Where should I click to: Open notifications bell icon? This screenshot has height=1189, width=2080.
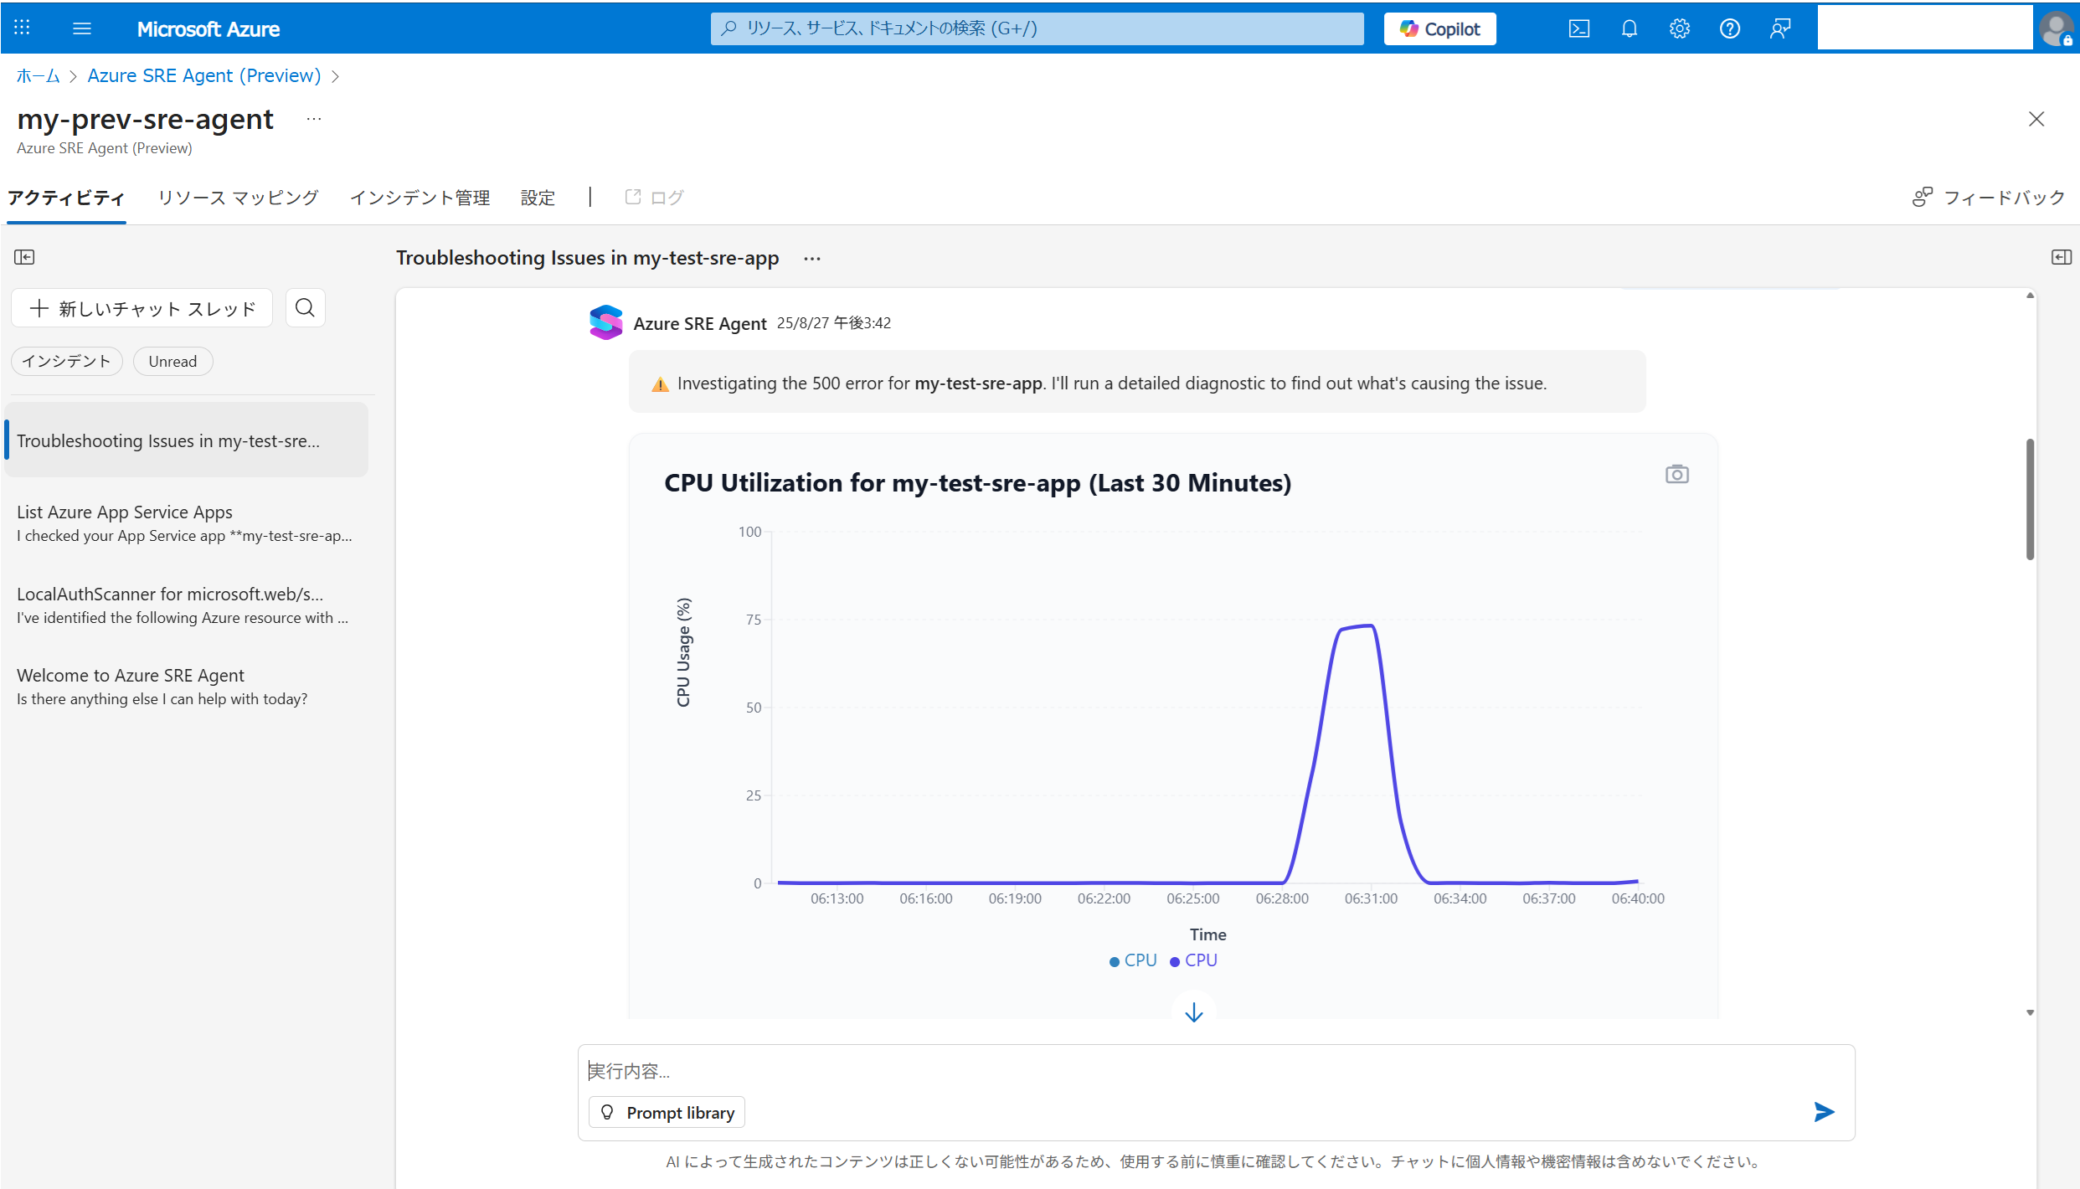click(1629, 28)
